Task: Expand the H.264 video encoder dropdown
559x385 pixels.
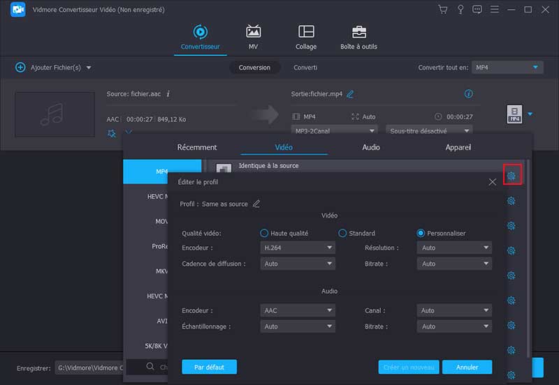Action: [297, 248]
